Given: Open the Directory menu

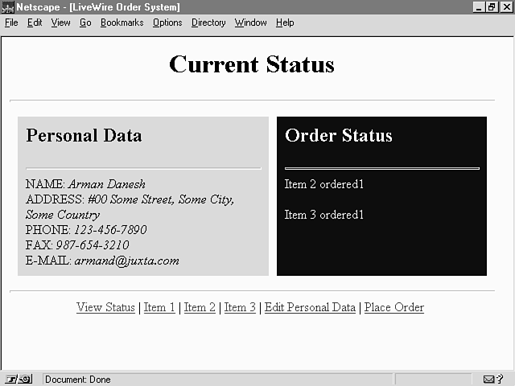Looking at the screenshot, I should point(208,23).
